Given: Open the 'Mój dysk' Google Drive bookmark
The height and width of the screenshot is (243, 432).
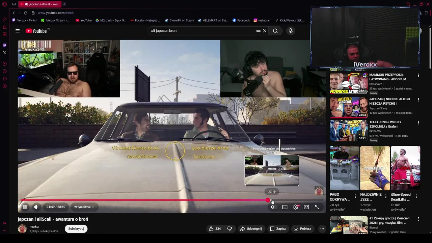Looking at the screenshot, I should [x=111, y=20].
